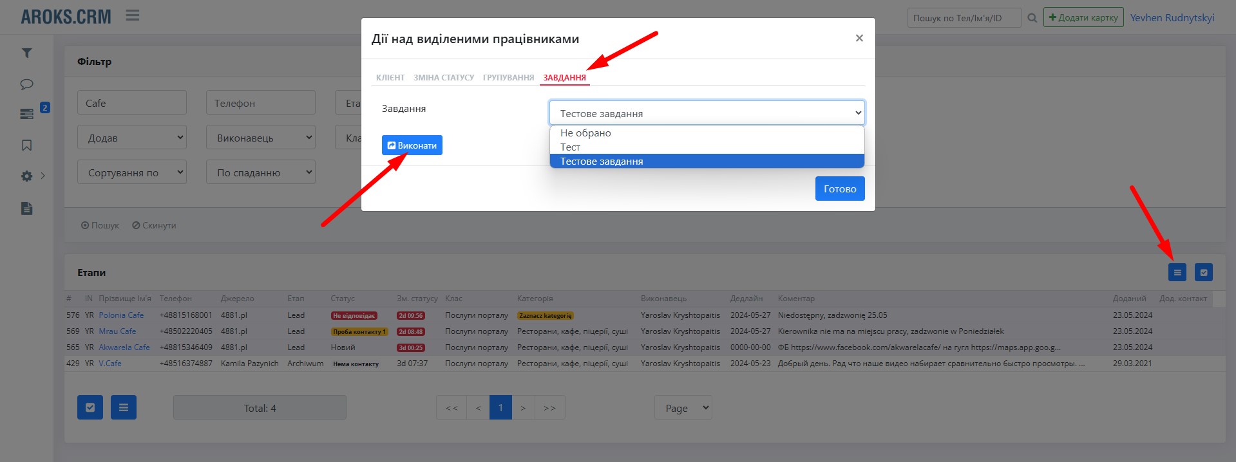Click the phone number +48515168001
1236x462 pixels.
(185, 315)
